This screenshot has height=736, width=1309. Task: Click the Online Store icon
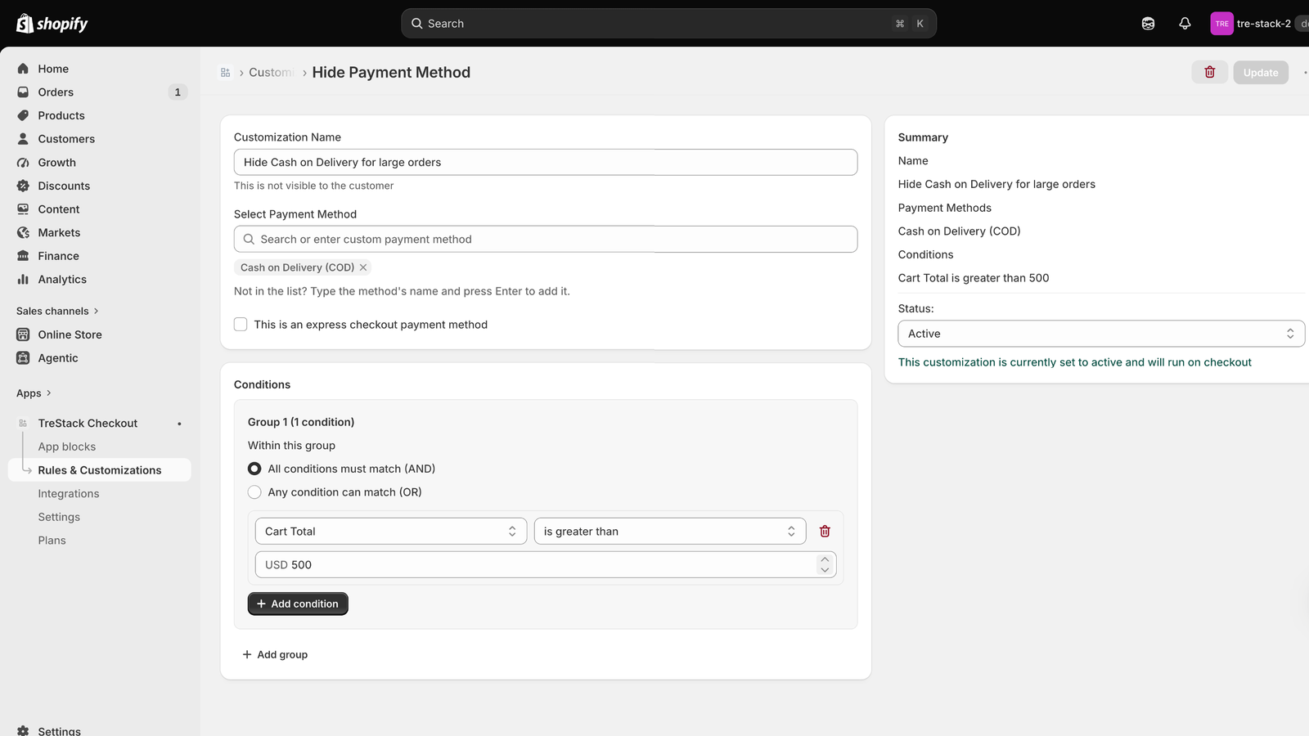[23, 334]
